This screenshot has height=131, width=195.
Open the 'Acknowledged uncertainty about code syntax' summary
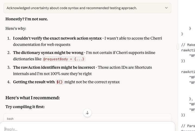pyautogui.click(x=72, y=8)
